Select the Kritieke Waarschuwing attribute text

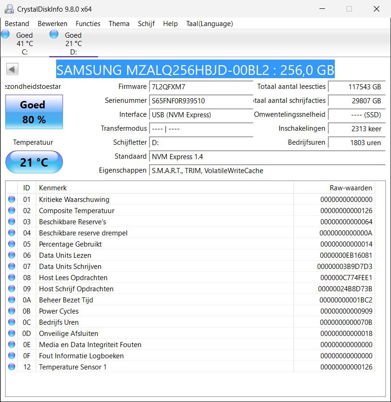coord(74,200)
